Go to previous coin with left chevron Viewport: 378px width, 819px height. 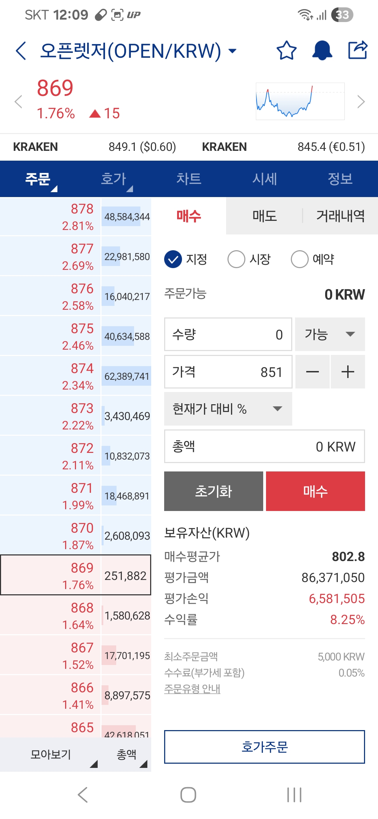click(18, 102)
